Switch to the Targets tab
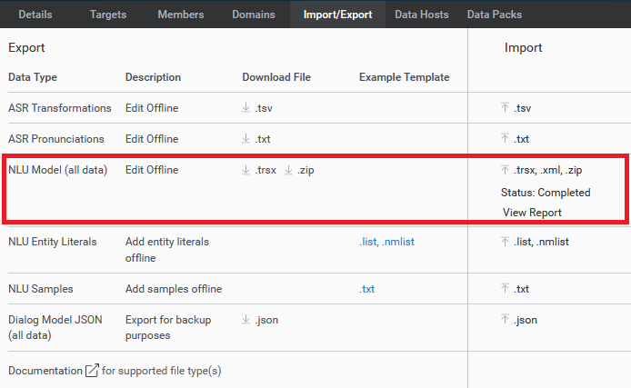Viewport: 631px width, 388px height. 108,15
